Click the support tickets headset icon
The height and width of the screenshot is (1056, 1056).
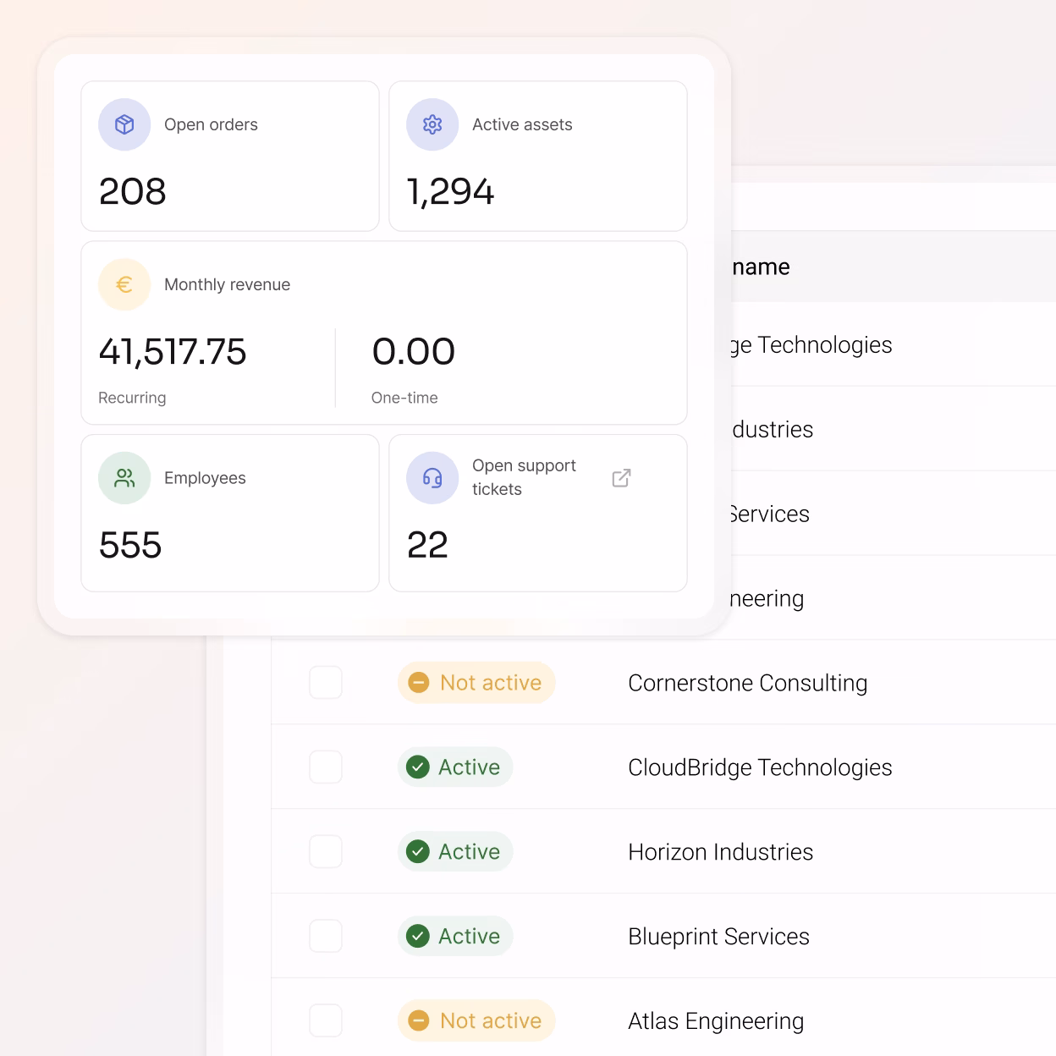click(x=432, y=478)
